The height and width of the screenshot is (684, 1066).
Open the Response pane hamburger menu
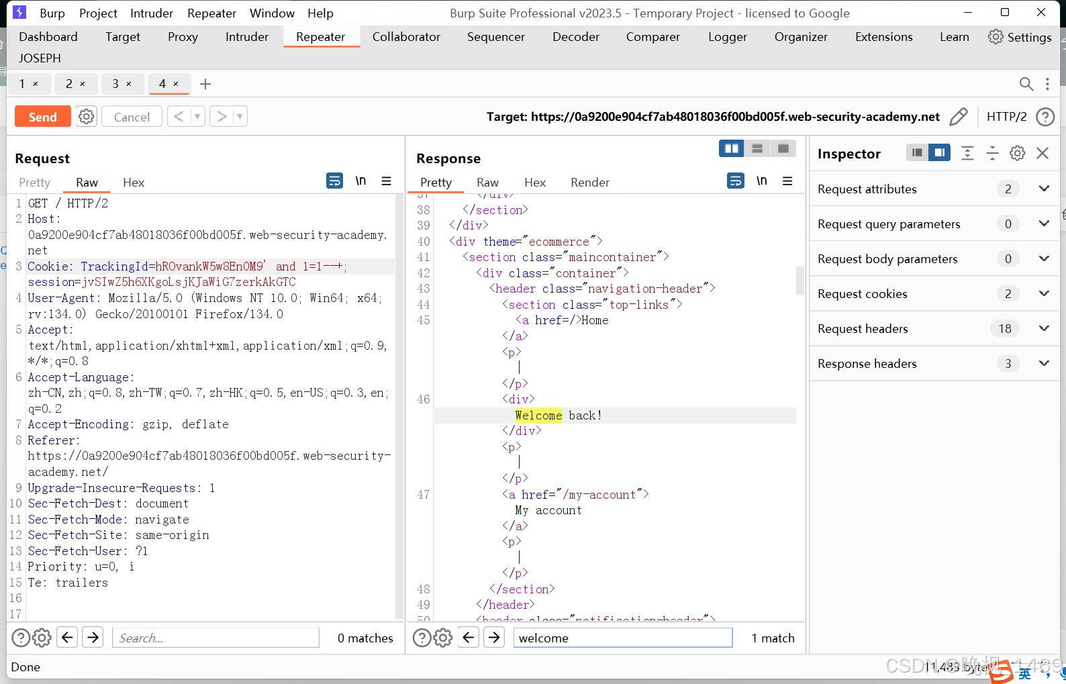pos(787,181)
